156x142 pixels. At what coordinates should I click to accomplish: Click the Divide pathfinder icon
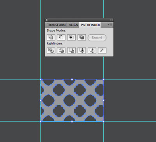point(51,50)
